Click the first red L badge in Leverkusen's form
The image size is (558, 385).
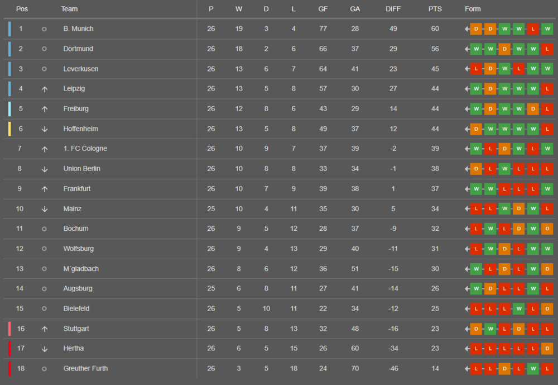(x=476, y=69)
